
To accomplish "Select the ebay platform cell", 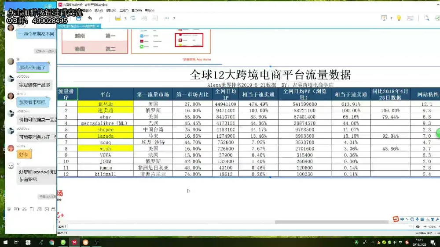I will tap(106, 117).
